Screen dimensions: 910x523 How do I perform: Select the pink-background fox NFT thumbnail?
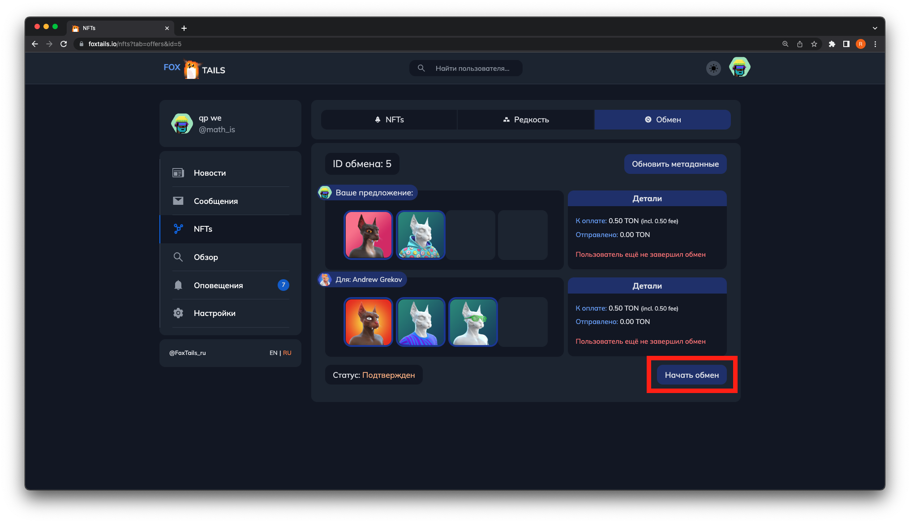(x=368, y=235)
